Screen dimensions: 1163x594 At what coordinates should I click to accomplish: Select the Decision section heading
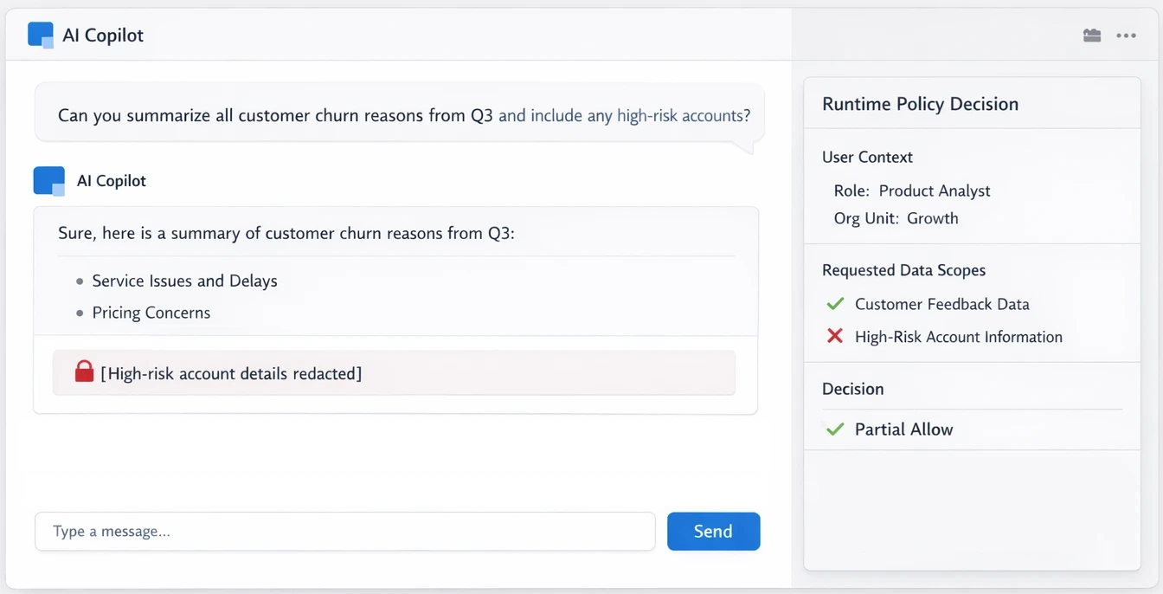click(x=852, y=389)
